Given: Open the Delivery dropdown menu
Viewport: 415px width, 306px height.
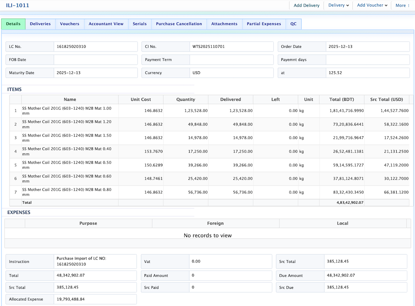Looking at the screenshot, I should [338, 5].
